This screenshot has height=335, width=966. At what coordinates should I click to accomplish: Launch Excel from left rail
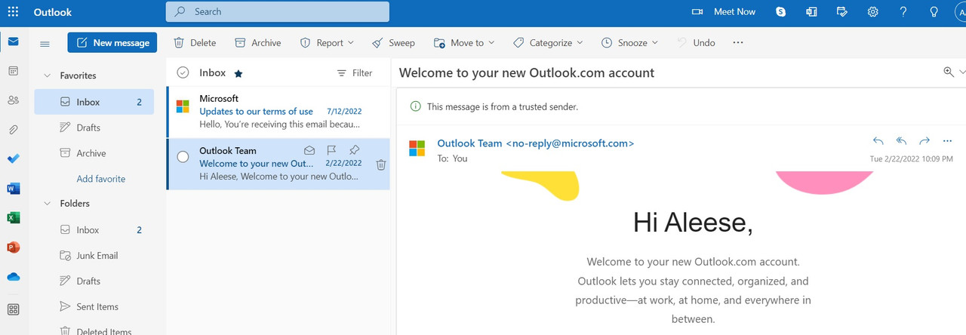(x=13, y=218)
